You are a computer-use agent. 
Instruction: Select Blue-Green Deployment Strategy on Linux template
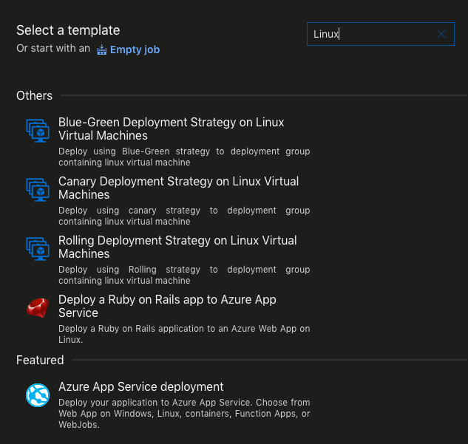171,129
